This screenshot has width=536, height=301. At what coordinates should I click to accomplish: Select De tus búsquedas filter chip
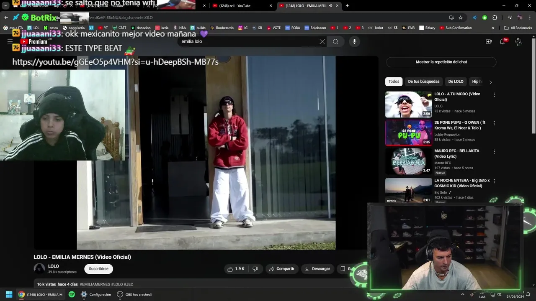pyautogui.click(x=424, y=82)
